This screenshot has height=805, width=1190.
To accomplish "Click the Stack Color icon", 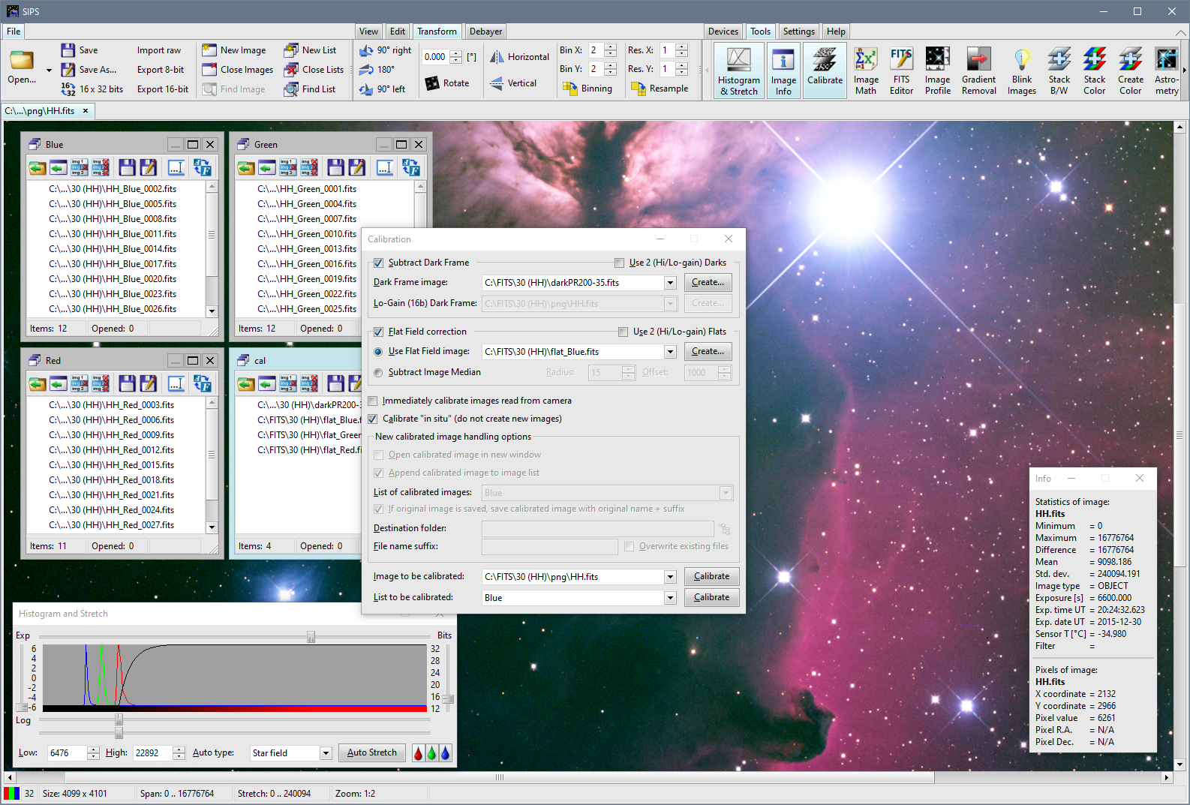I will point(1094,71).
